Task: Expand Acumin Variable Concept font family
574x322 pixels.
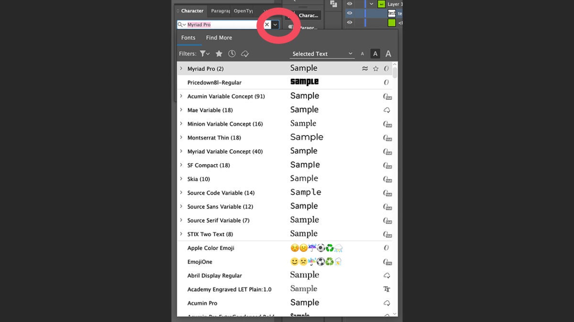Action: (181, 96)
